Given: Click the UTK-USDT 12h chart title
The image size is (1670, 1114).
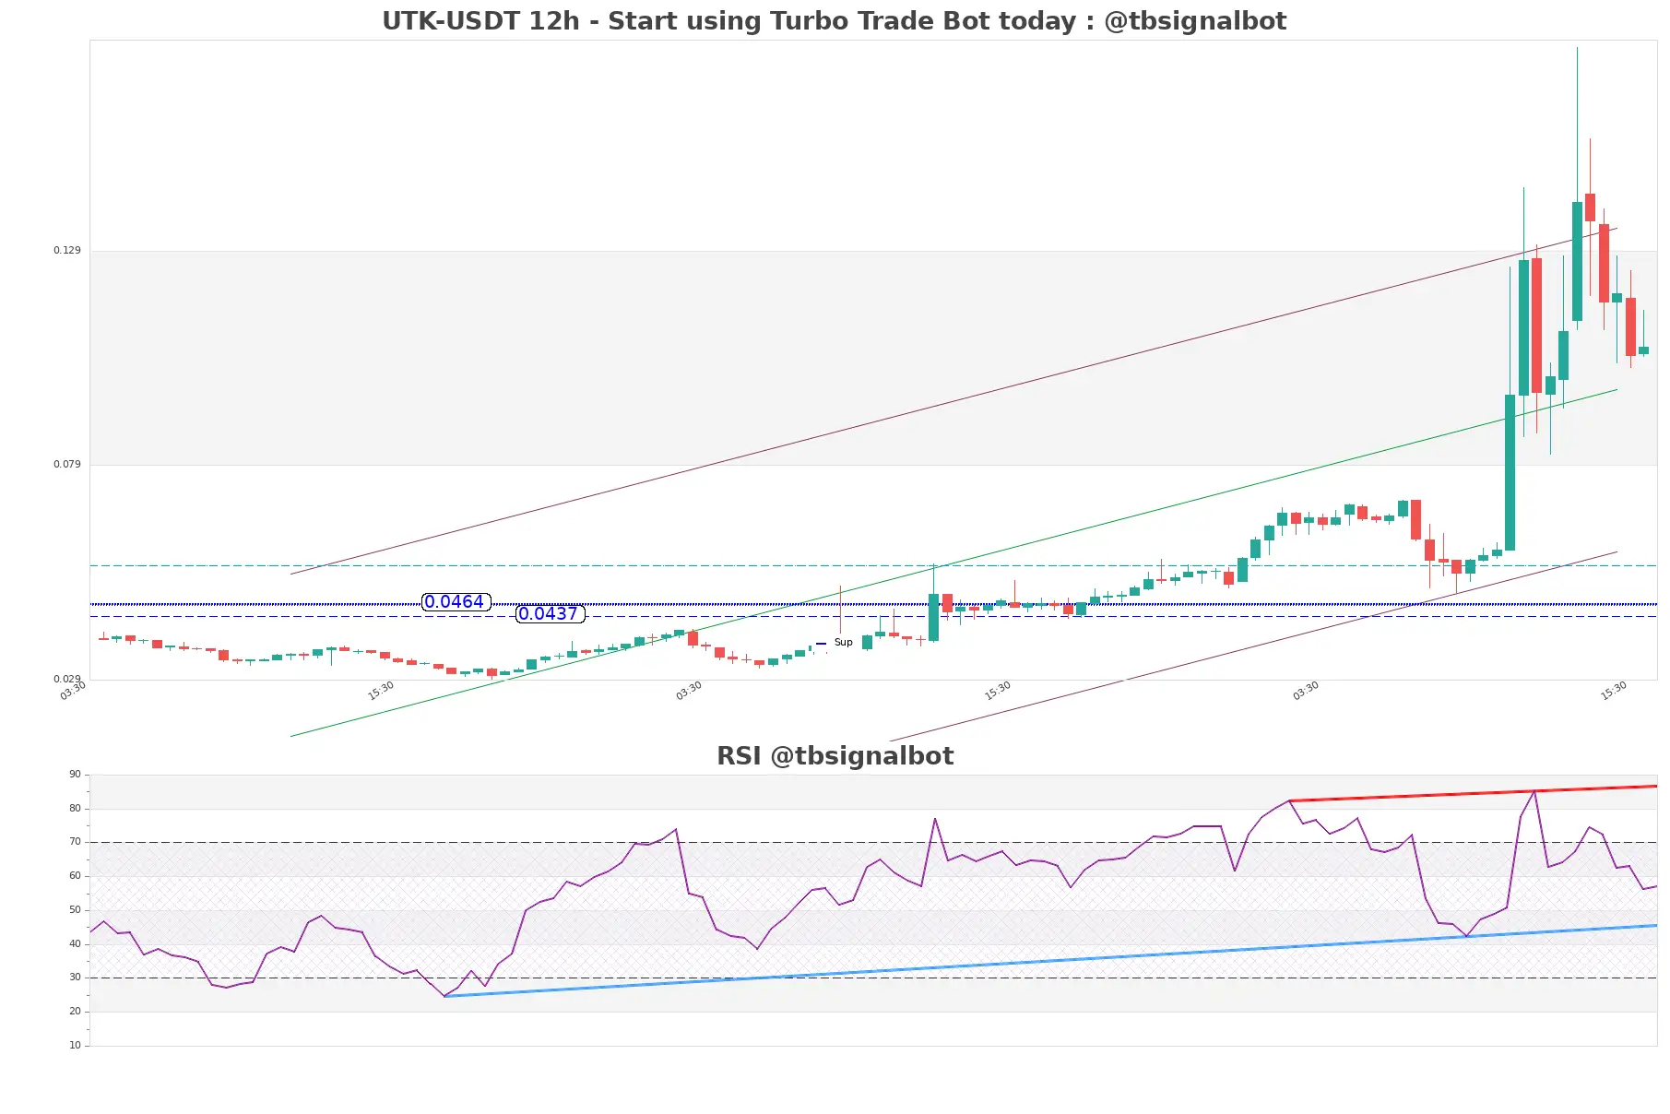Looking at the screenshot, I should pyautogui.click(x=834, y=21).
